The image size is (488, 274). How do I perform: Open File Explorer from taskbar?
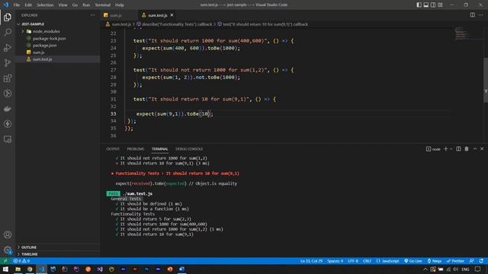coord(18,269)
